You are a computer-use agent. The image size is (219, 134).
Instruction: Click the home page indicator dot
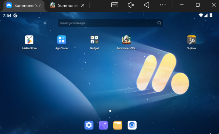[x=110, y=111]
